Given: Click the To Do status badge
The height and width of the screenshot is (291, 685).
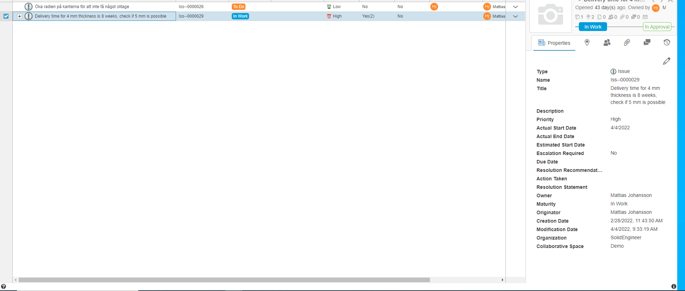Looking at the screenshot, I should (x=238, y=7).
